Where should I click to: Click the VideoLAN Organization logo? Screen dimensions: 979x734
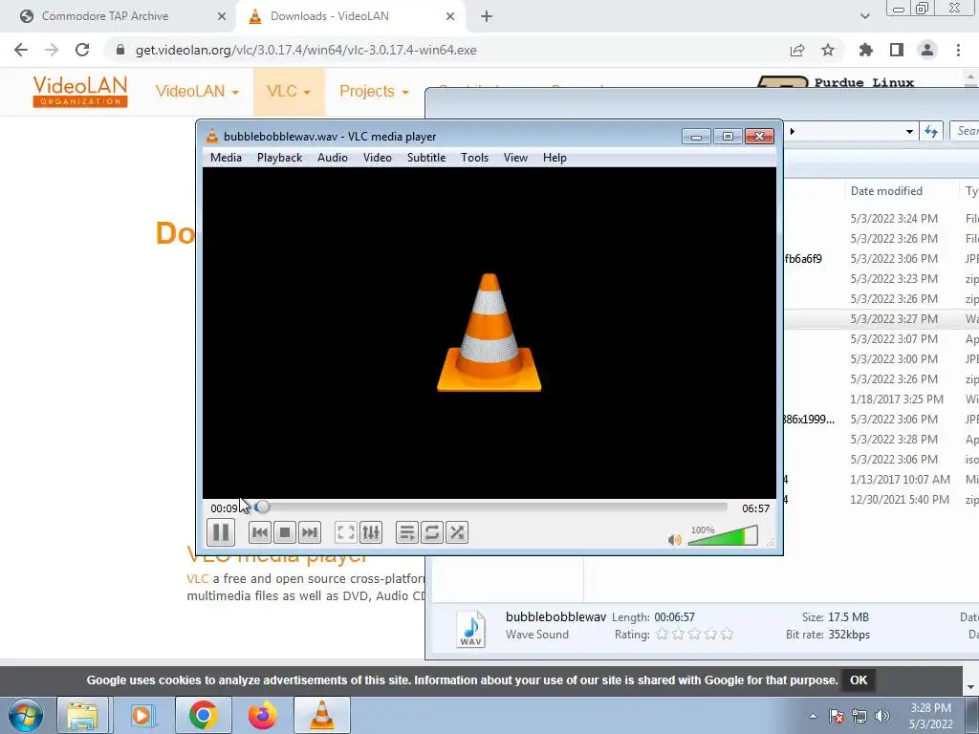coord(80,92)
